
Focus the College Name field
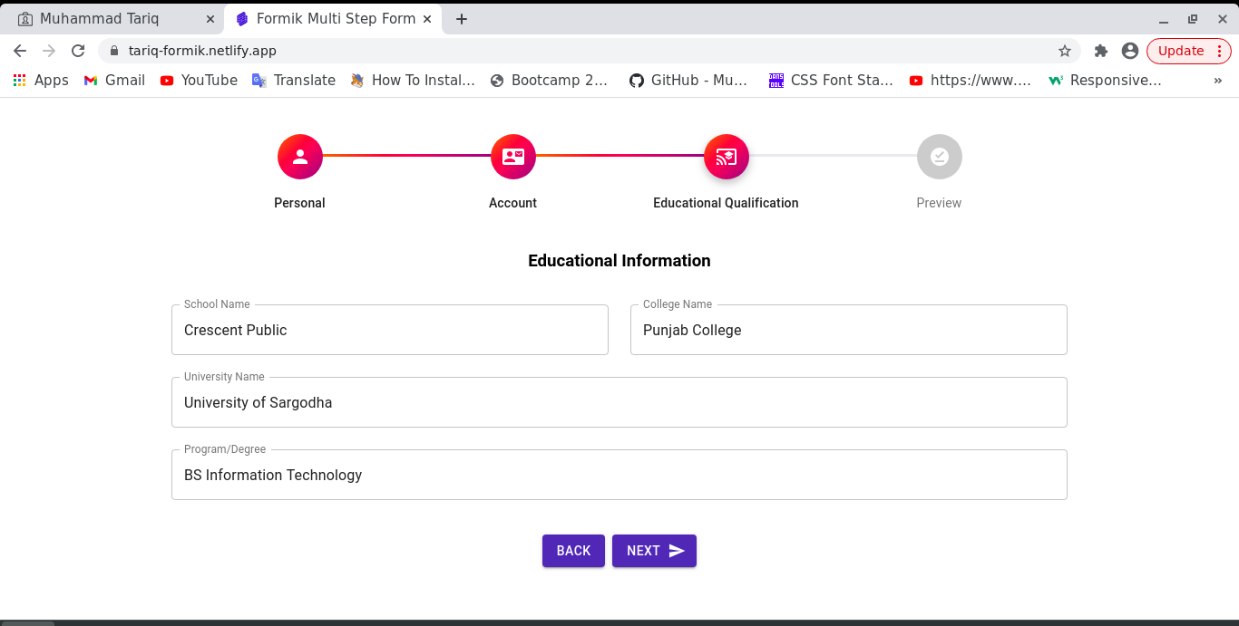848,330
